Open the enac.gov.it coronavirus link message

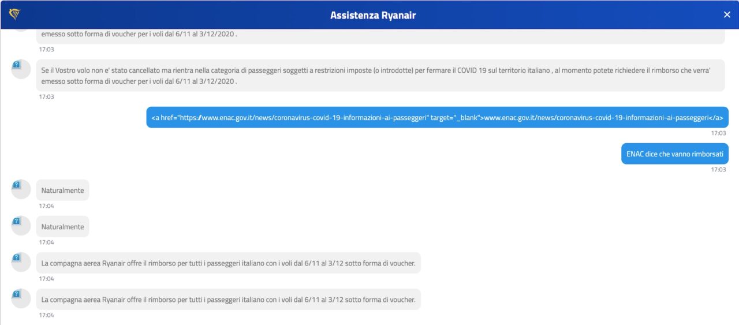pyautogui.click(x=437, y=117)
